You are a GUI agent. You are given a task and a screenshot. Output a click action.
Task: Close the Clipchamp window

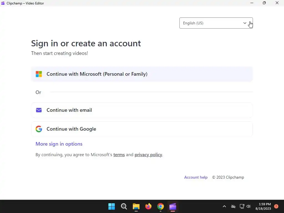tap(277, 3)
